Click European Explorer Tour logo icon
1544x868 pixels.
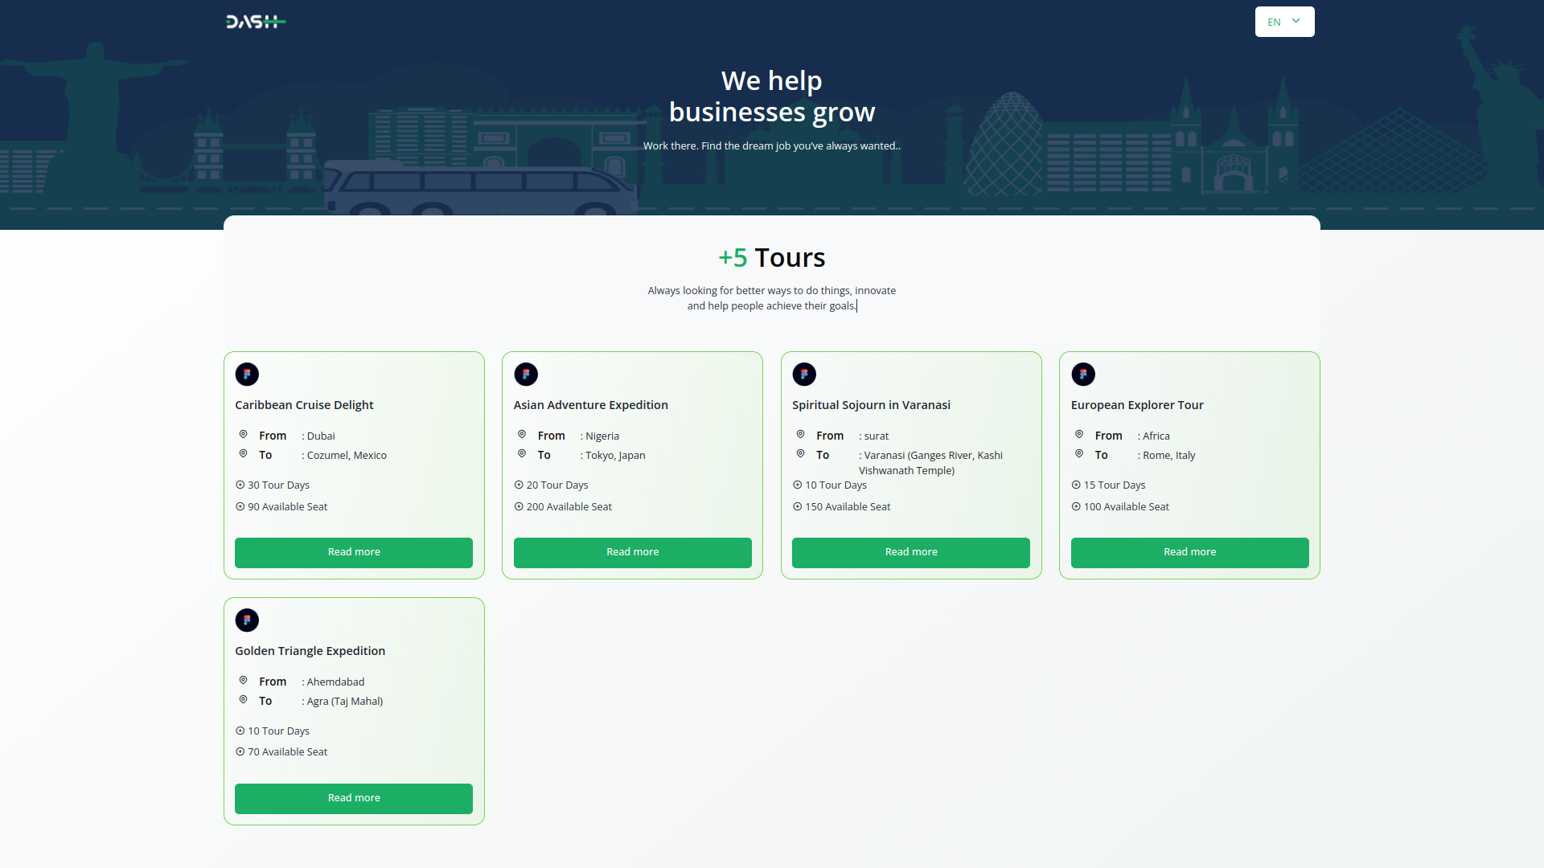(x=1083, y=375)
